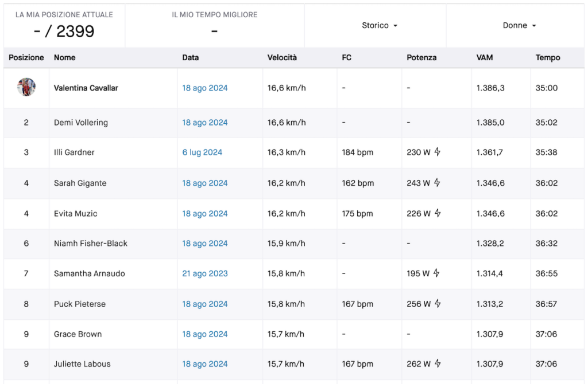Click the 1.385,0 VAM value
588x384 pixels.
pos(490,123)
